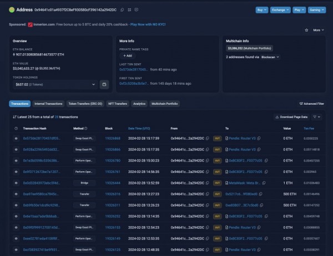
Task: Click the Download Page Data button
Action: [291, 117]
